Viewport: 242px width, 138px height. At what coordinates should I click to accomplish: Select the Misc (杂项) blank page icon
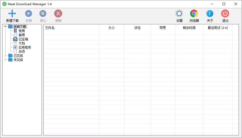(x=15, y=51)
